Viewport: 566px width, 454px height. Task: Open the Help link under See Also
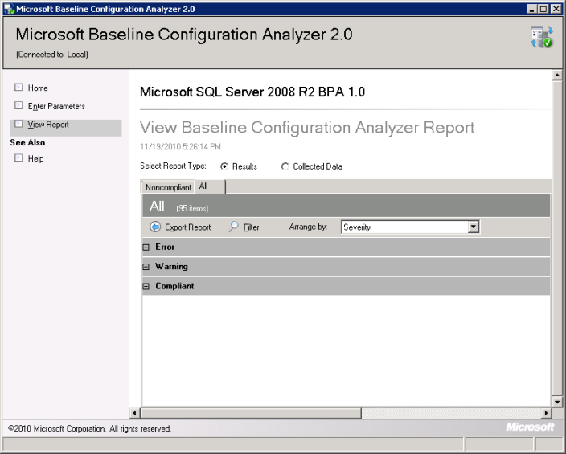pos(35,158)
